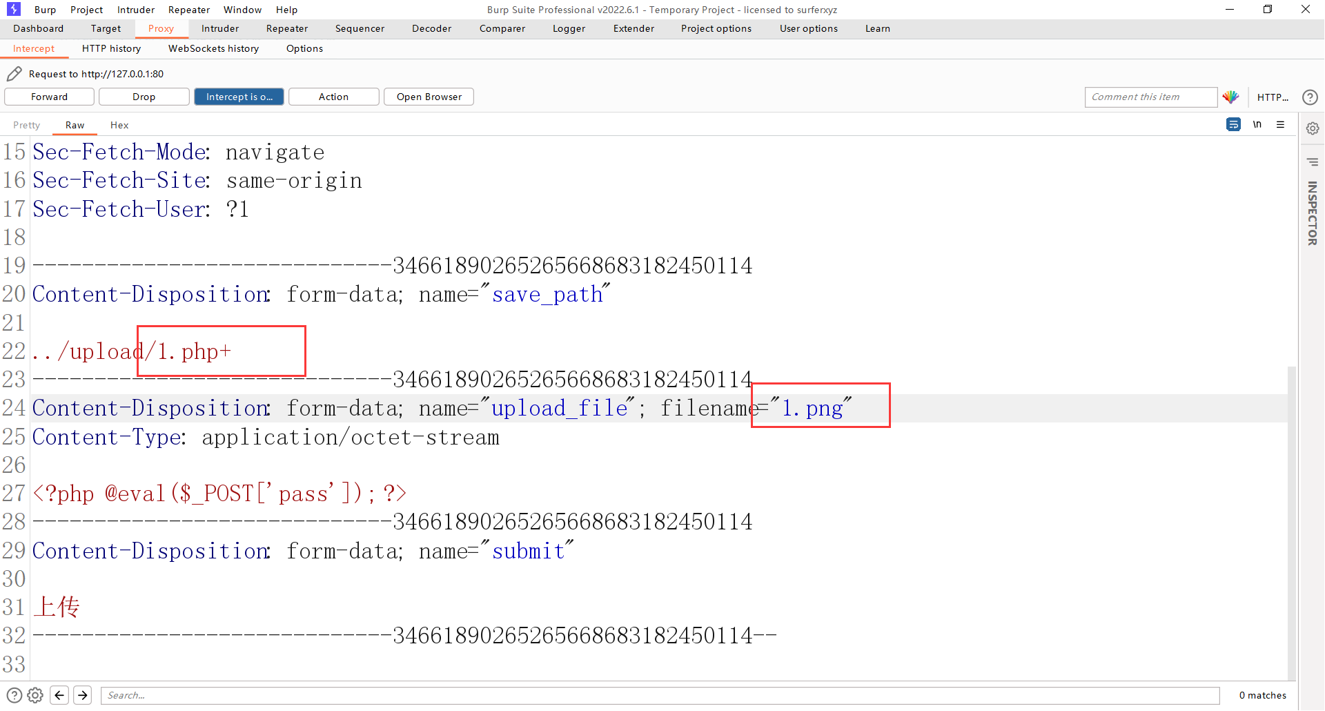Switch to Raw view
Screen dimensions: 1325x711
click(75, 125)
